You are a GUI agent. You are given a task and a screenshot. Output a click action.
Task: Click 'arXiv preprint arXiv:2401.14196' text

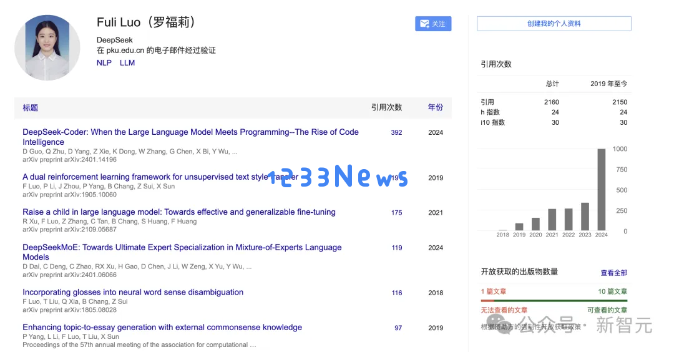[69, 159]
